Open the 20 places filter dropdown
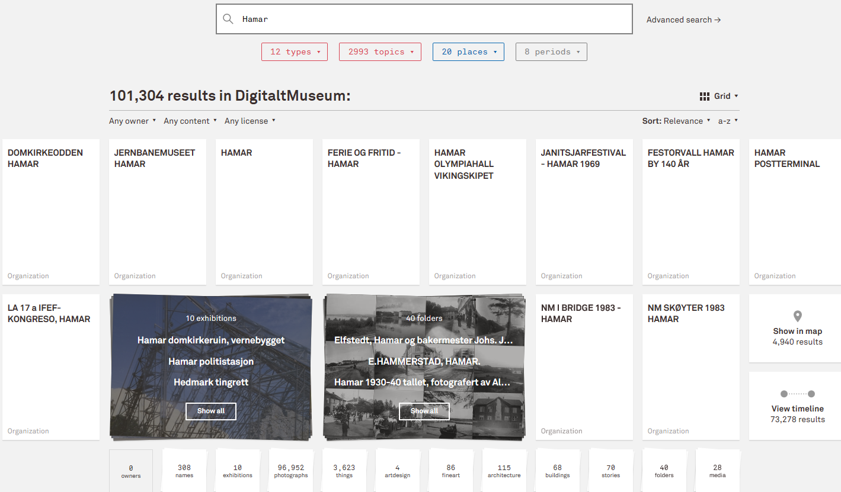 click(468, 52)
